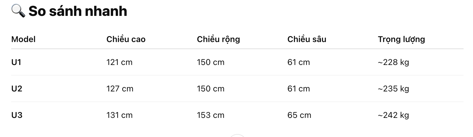Select the Chiều sâu column header

point(307,39)
